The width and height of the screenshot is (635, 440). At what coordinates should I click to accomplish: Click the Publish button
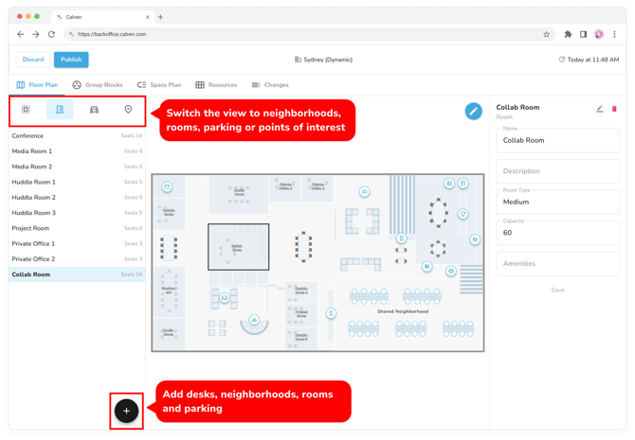71,60
